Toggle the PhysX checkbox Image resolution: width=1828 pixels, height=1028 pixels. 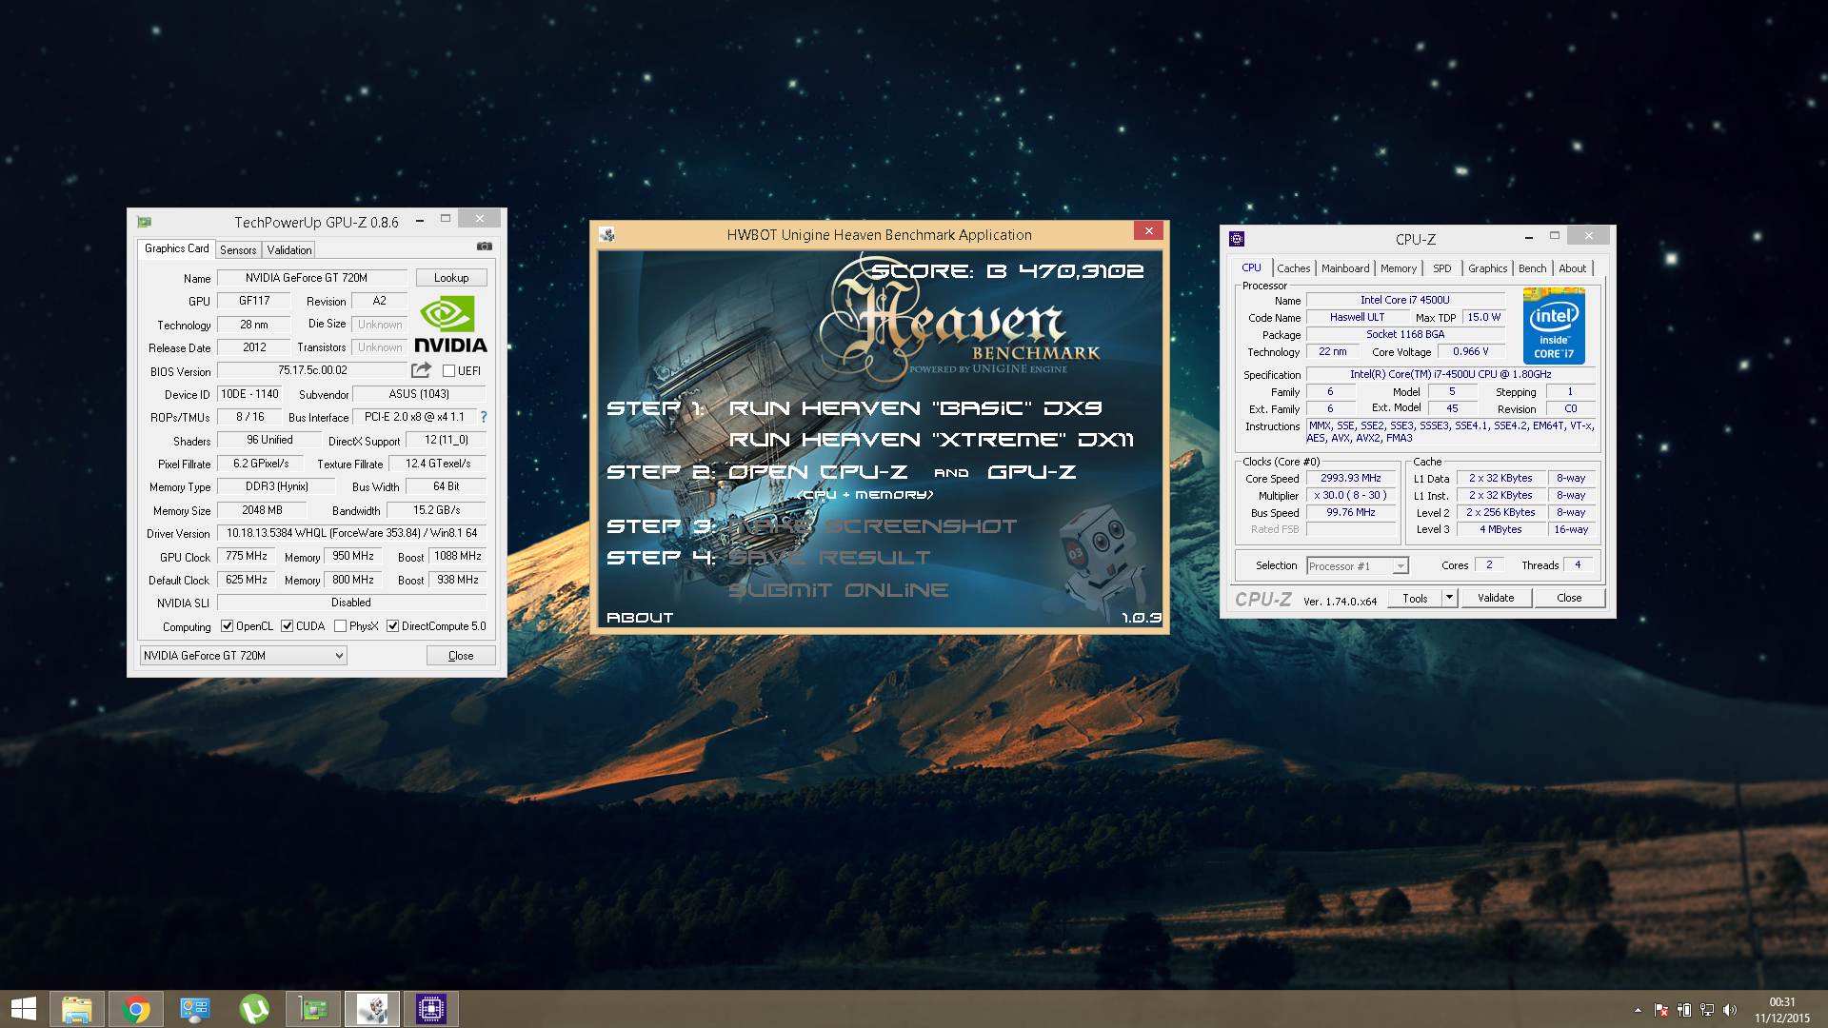(x=340, y=626)
